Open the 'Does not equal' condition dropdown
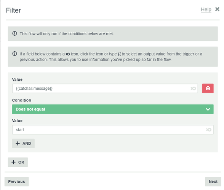The image size is (224, 190). point(113,109)
